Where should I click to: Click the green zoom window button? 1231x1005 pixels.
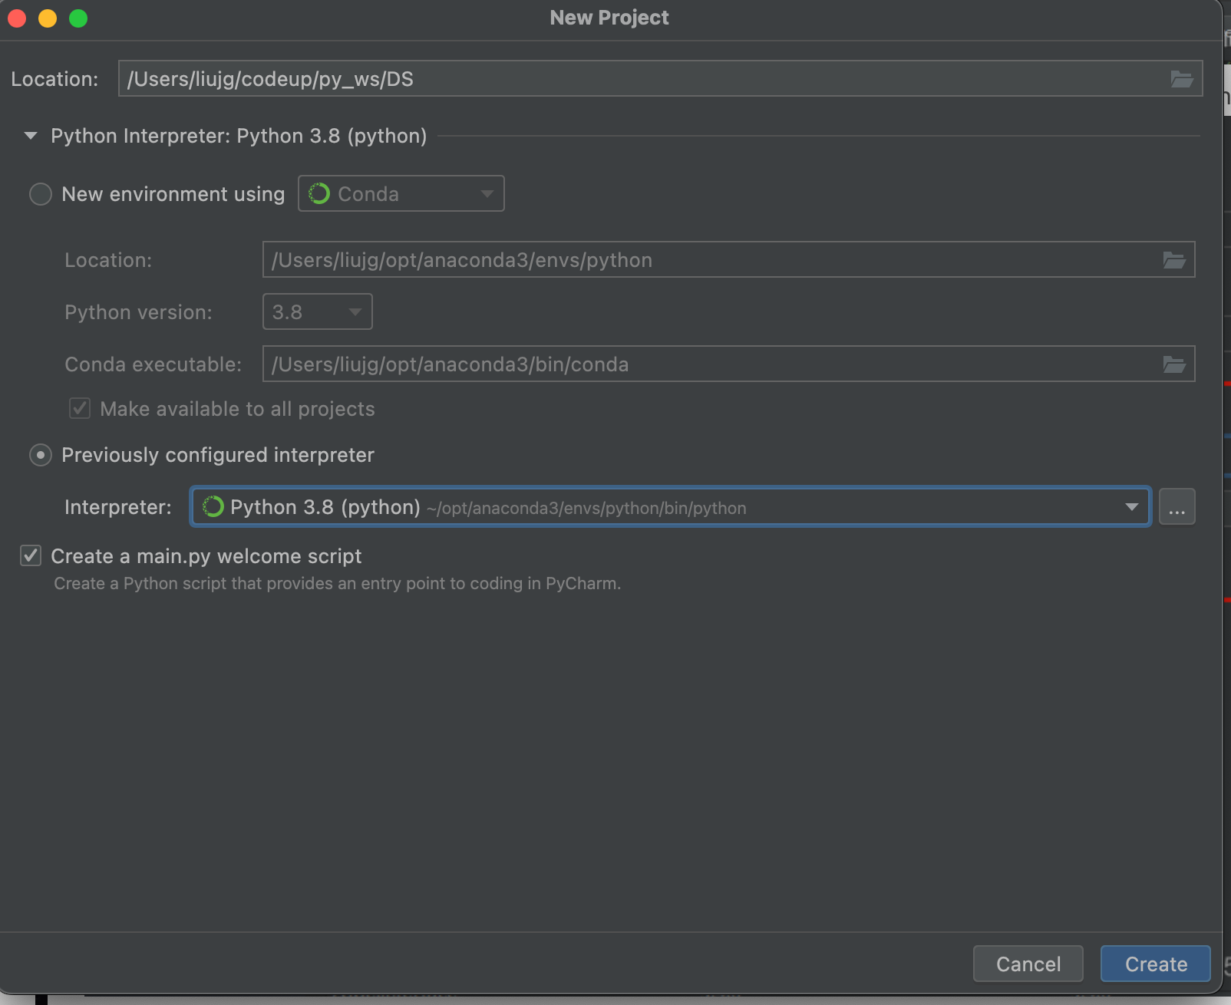(78, 18)
